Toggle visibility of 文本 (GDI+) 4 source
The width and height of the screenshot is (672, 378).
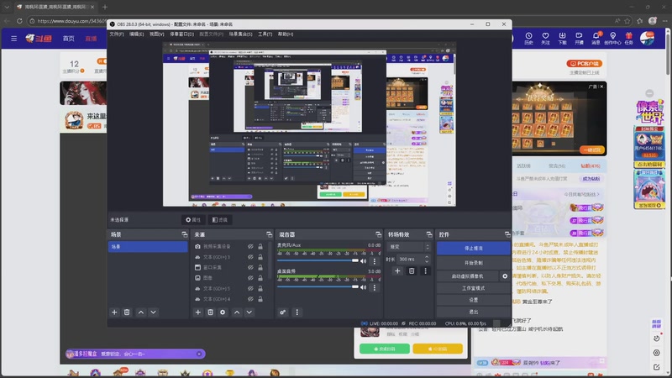pos(250,299)
